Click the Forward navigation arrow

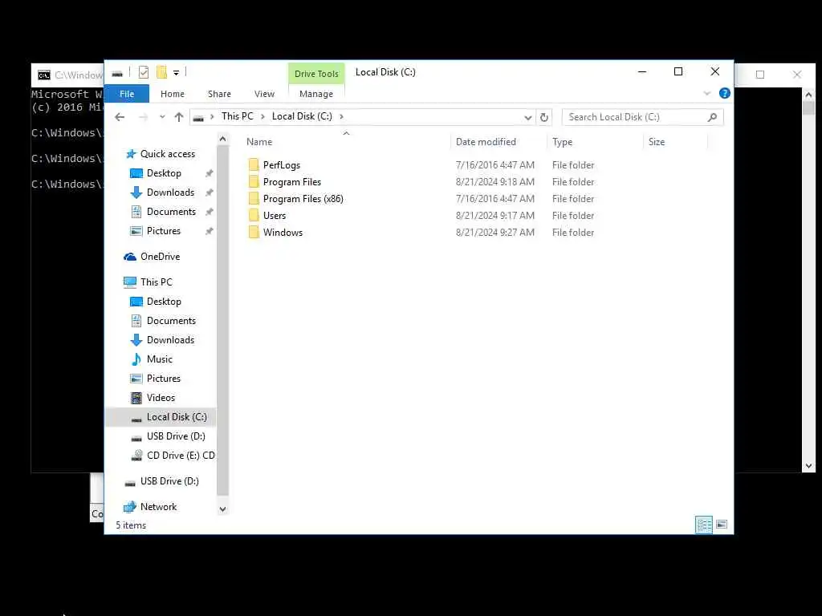[x=143, y=117]
